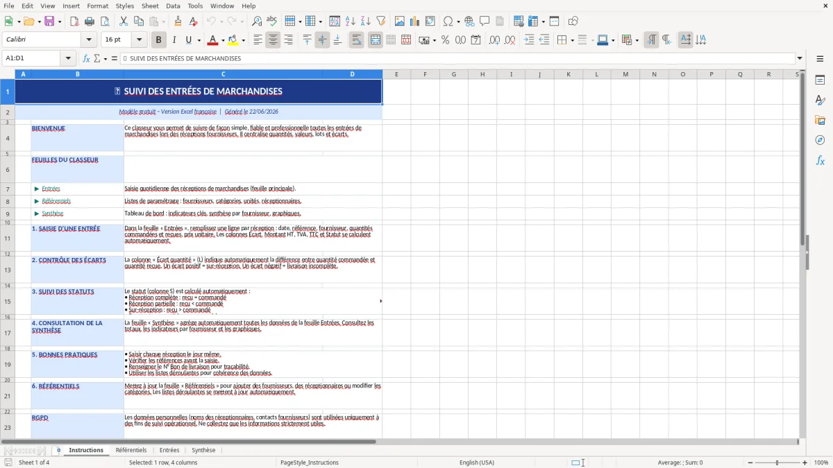Viewport: 833px width, 468px height.
Task: Toggle wrap text
Action: click(357, 40)
